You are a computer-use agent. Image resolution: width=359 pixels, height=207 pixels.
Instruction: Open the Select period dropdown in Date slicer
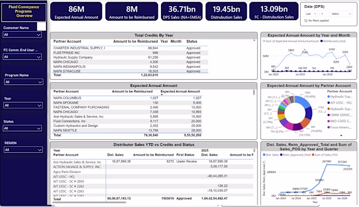click(x=341, y=14)
